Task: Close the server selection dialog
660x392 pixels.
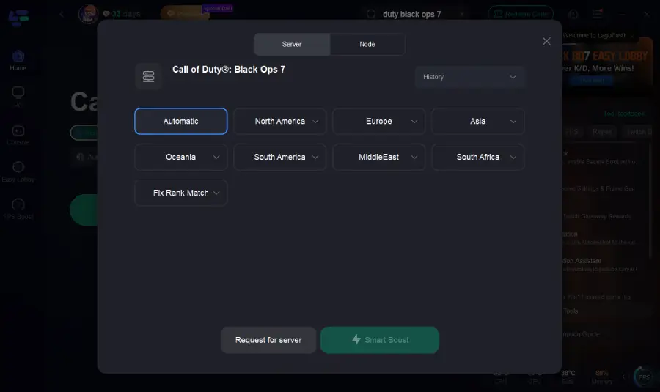Action: pyautogui.click(x=546, y=41)
